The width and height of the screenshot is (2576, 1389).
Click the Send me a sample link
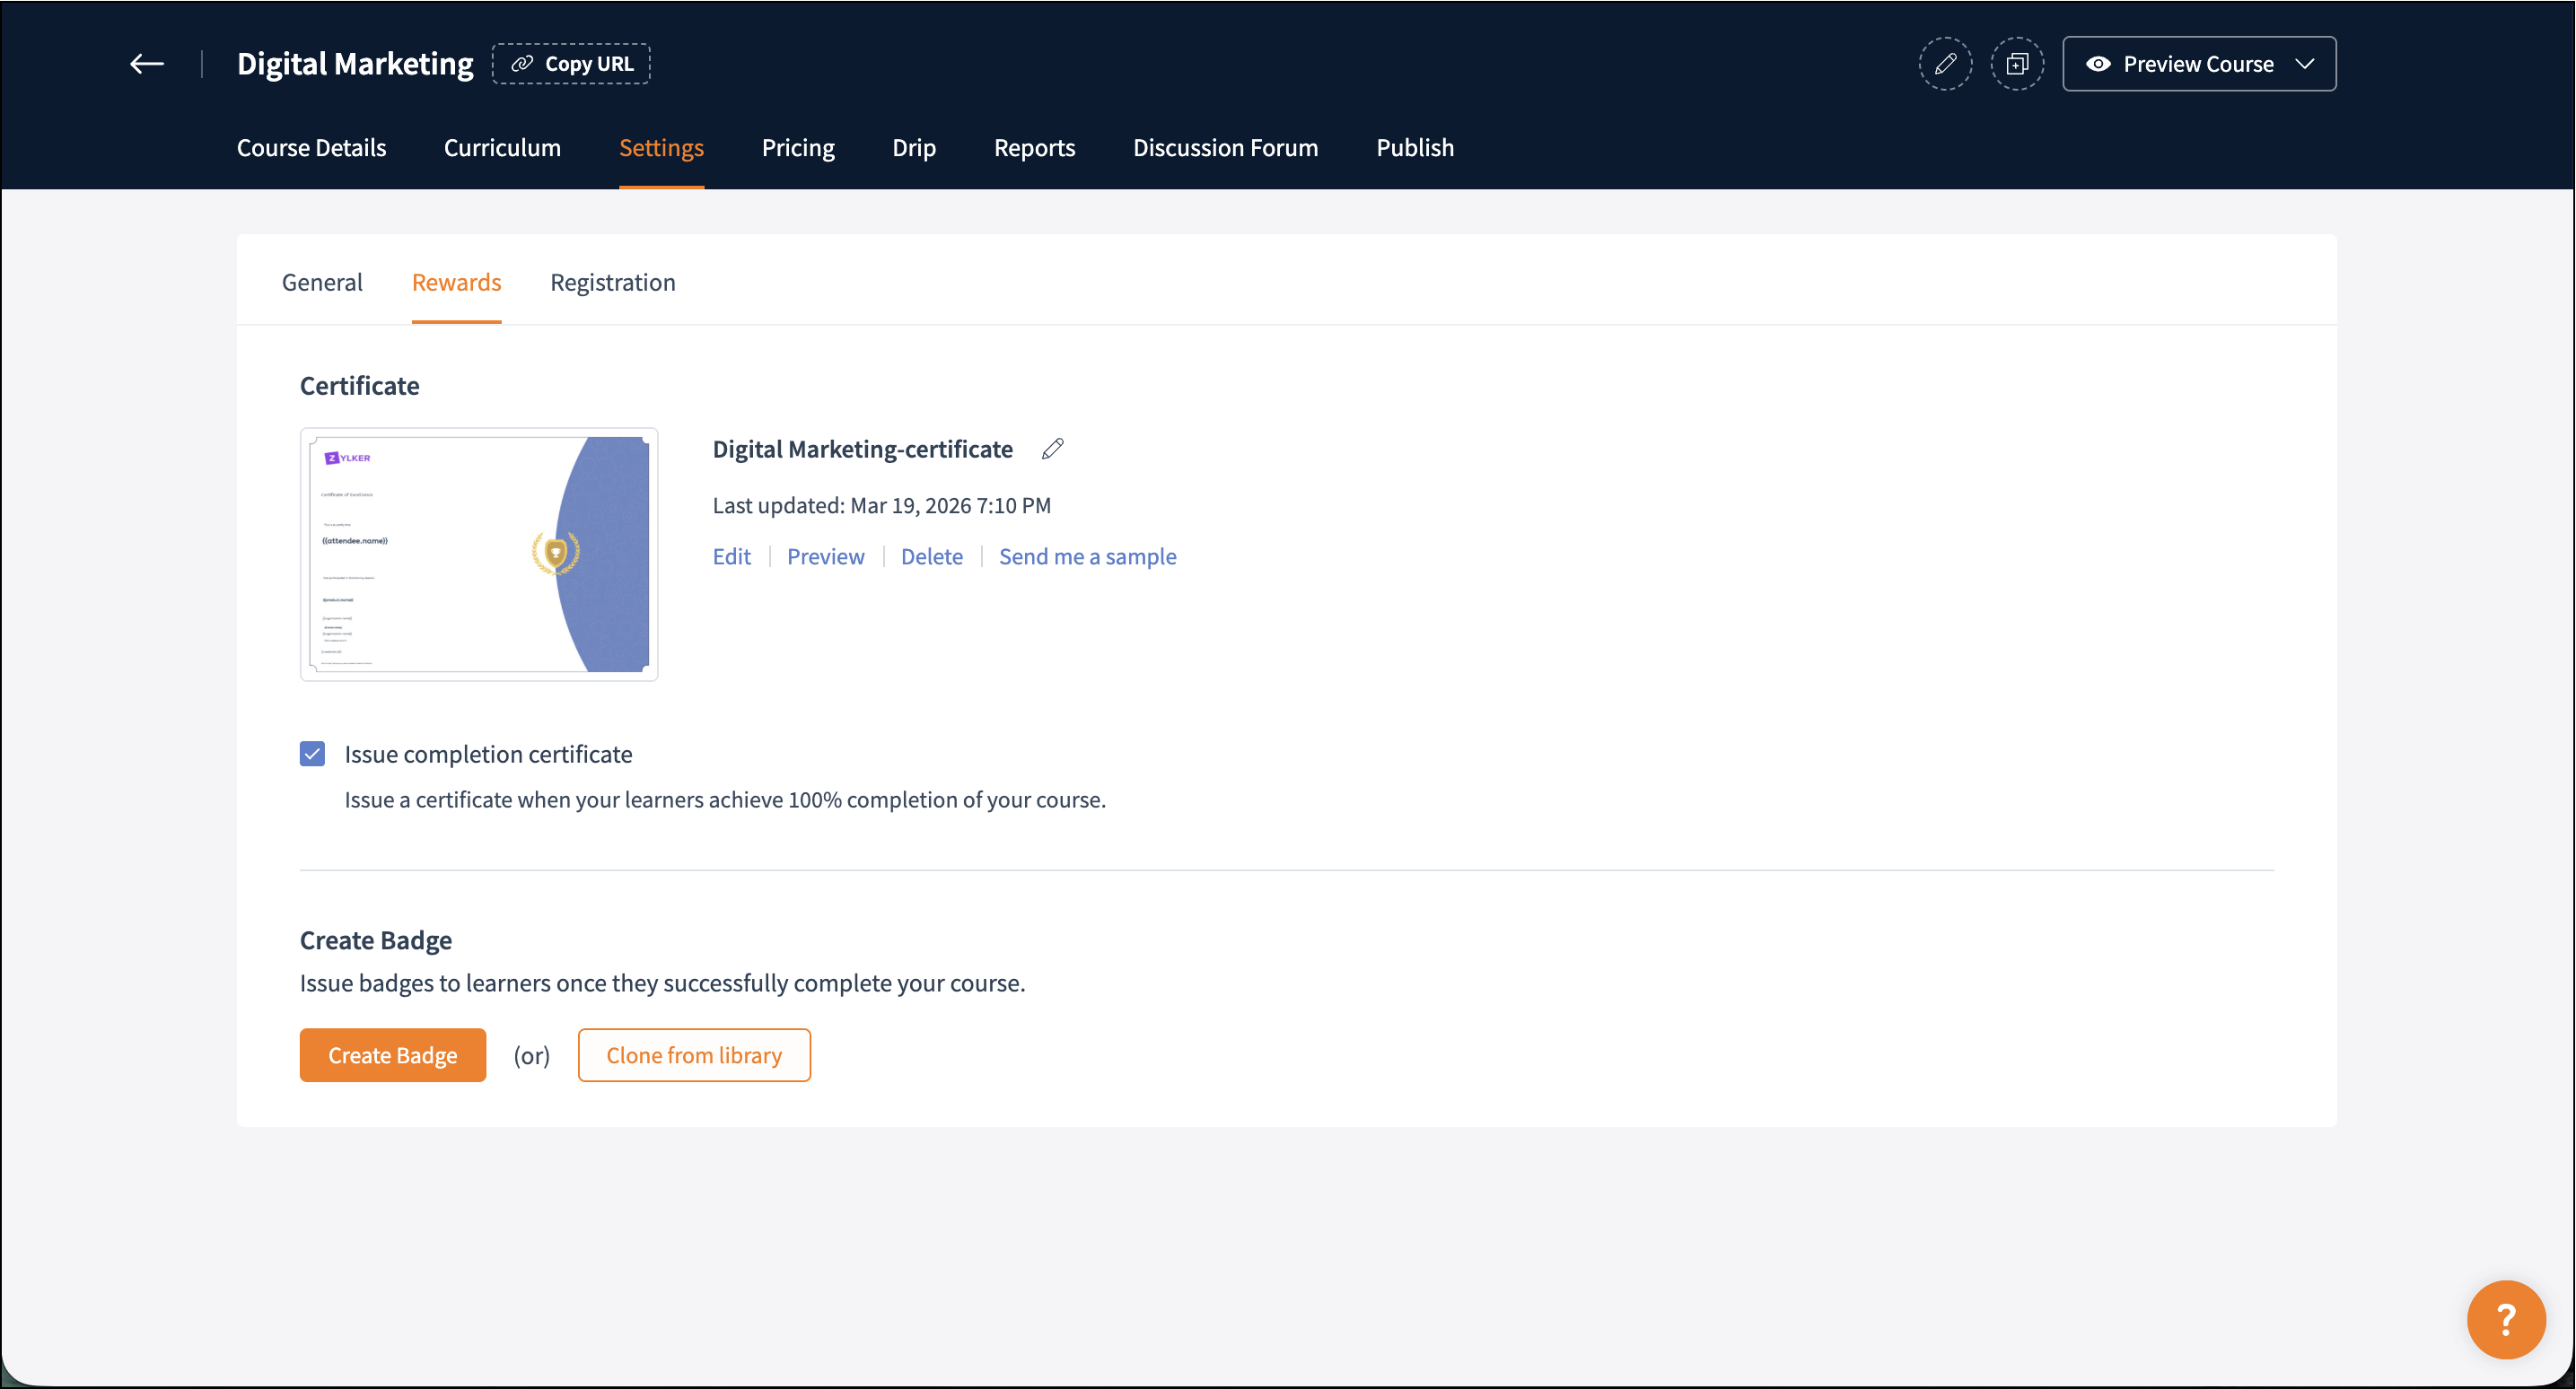1087,557
